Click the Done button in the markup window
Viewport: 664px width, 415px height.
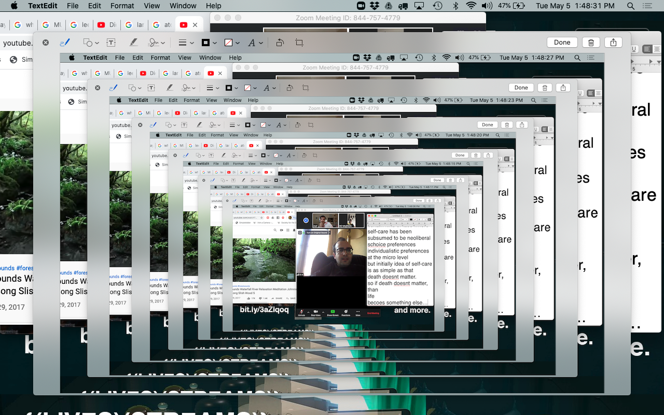tap(562, 42)
